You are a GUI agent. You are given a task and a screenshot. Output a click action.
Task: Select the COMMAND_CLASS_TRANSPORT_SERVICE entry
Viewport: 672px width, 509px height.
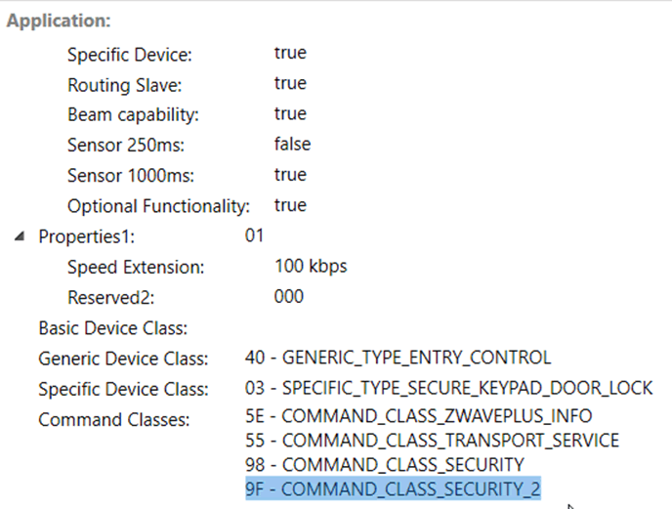(x=432, y=441)
